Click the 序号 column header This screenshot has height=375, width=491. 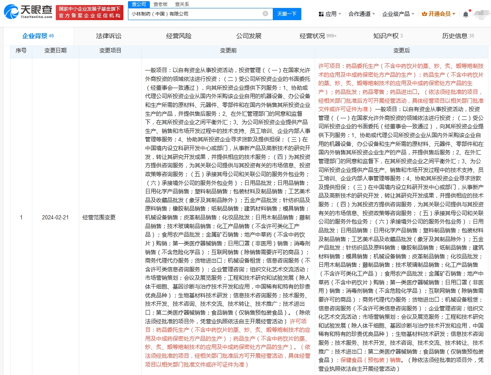(21, 50)
